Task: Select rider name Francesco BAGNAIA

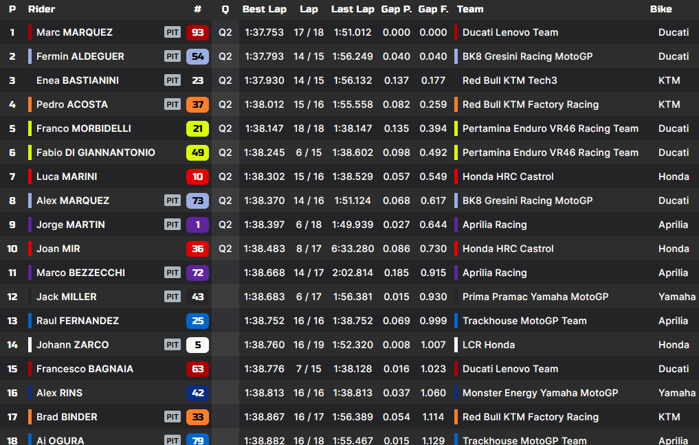Action: pos(85,369)
